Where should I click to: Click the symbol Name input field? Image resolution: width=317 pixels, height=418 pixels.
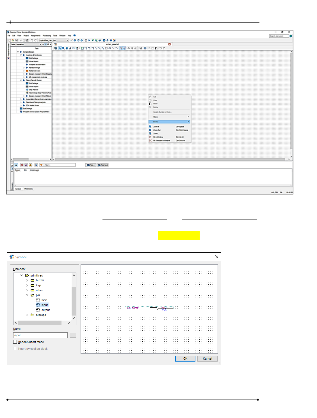(x=40, y=335)
